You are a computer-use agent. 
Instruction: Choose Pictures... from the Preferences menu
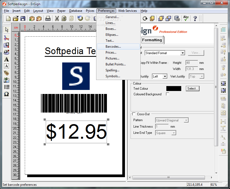pyautogui.click(x=118, y=58)
